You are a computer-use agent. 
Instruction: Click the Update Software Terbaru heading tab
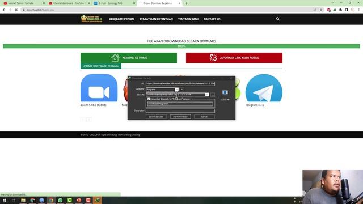click(101, 66)
